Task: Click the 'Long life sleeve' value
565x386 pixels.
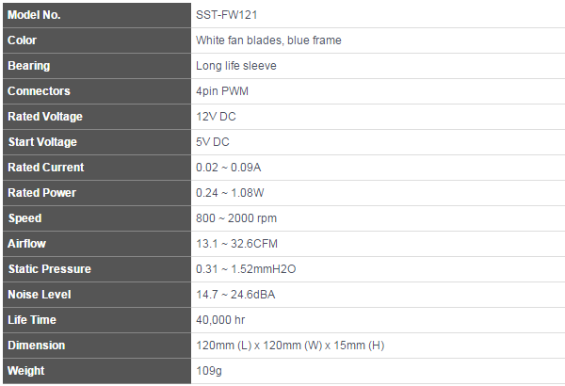Action: pyautogui.click(x=236, y=66)
